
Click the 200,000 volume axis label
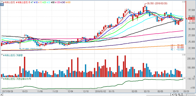coord(191,58)
